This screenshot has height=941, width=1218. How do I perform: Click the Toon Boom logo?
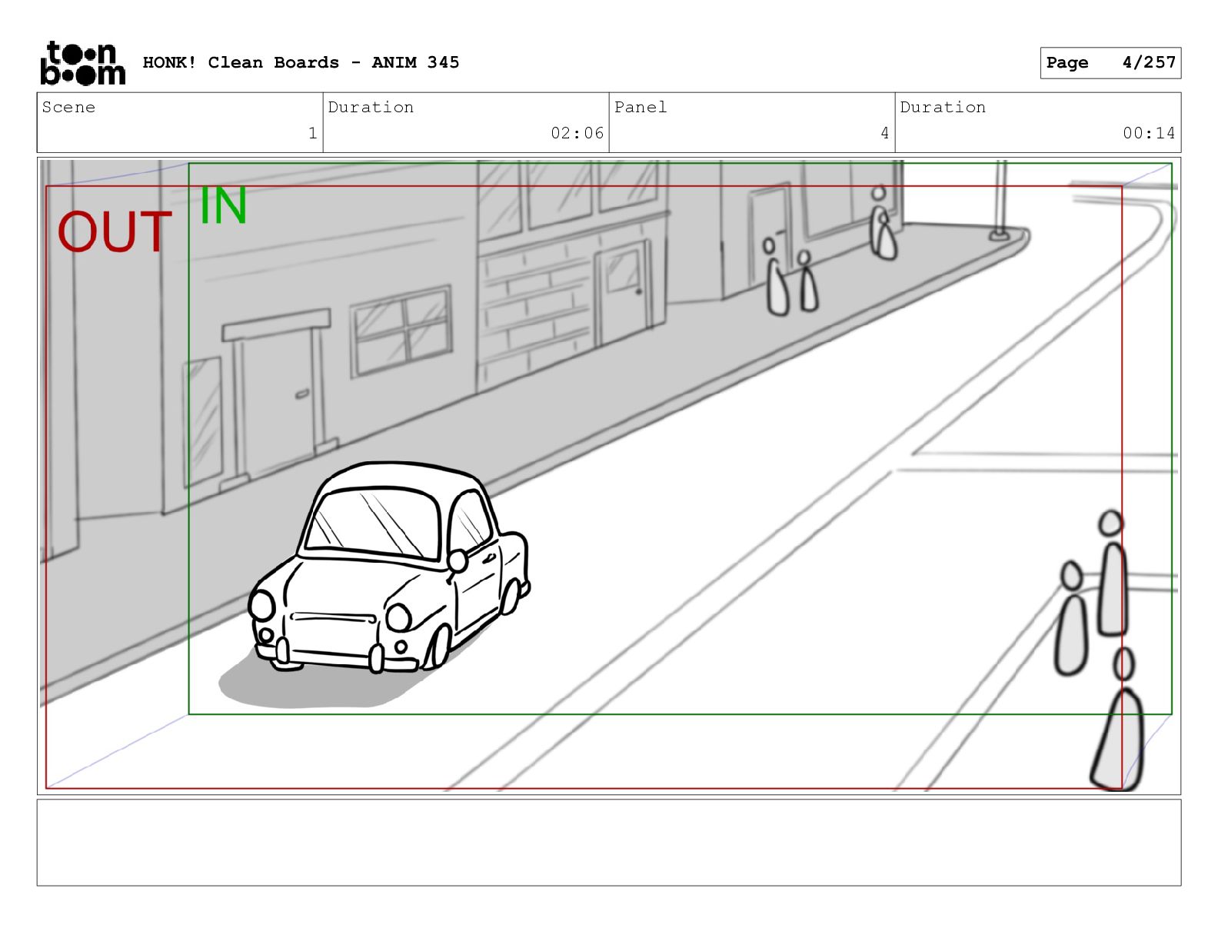pyautogui.click(x=82, y=63)
